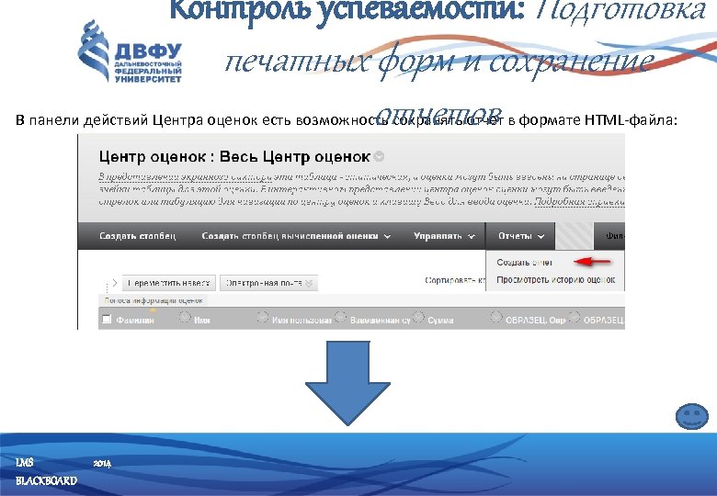
Task: Click the Взвешенная сумма column header
Action: [x=380, y=321]
